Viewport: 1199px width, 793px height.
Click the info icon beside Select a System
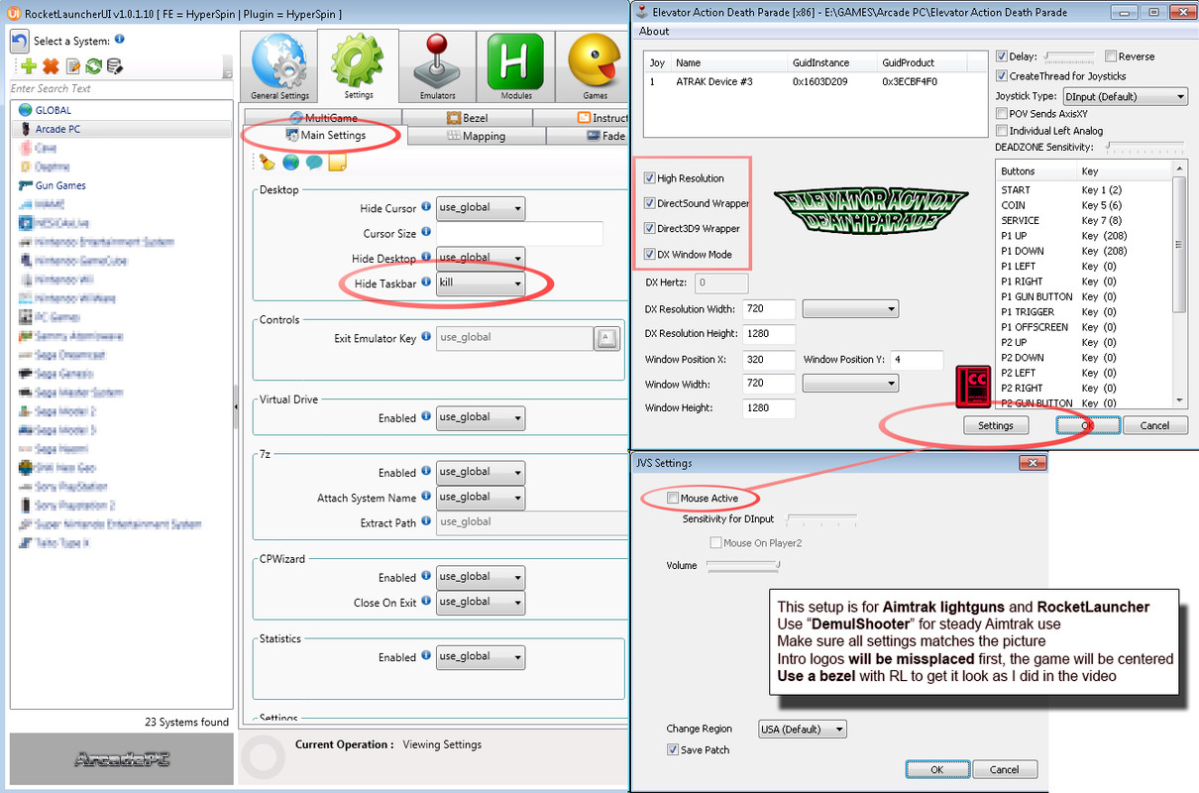[120, 39]
